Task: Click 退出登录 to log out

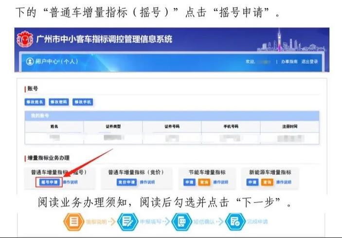Action: click(x=309, y=62)
